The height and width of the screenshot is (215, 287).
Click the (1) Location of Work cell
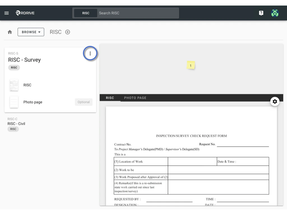click(x=141, y=162)
